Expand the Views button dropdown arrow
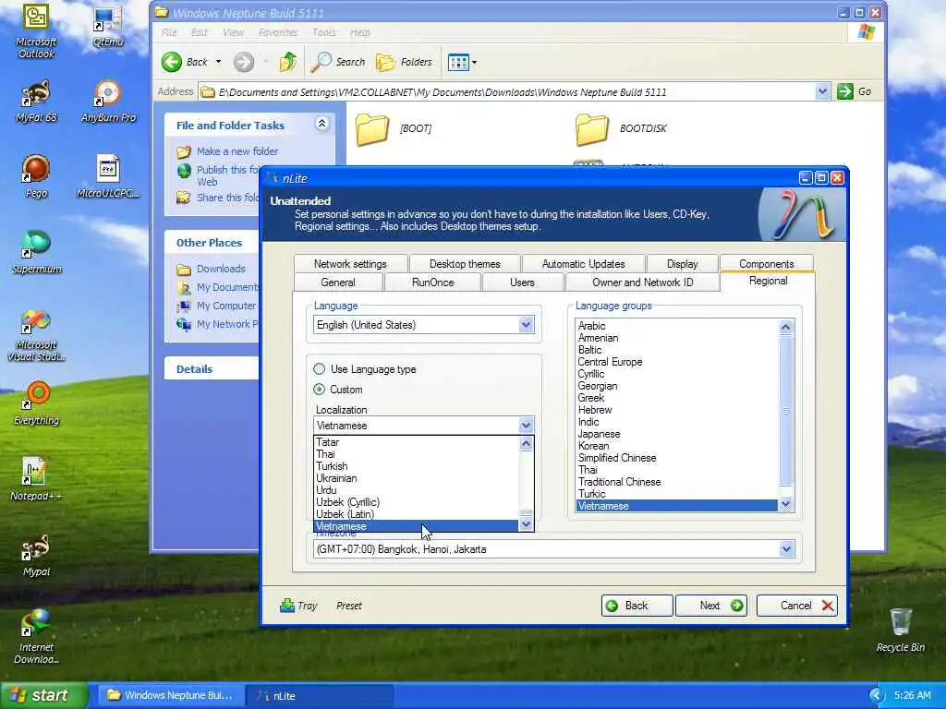This screenshot has height=709, width=946. pyautogui.click(x=474, y=62)
